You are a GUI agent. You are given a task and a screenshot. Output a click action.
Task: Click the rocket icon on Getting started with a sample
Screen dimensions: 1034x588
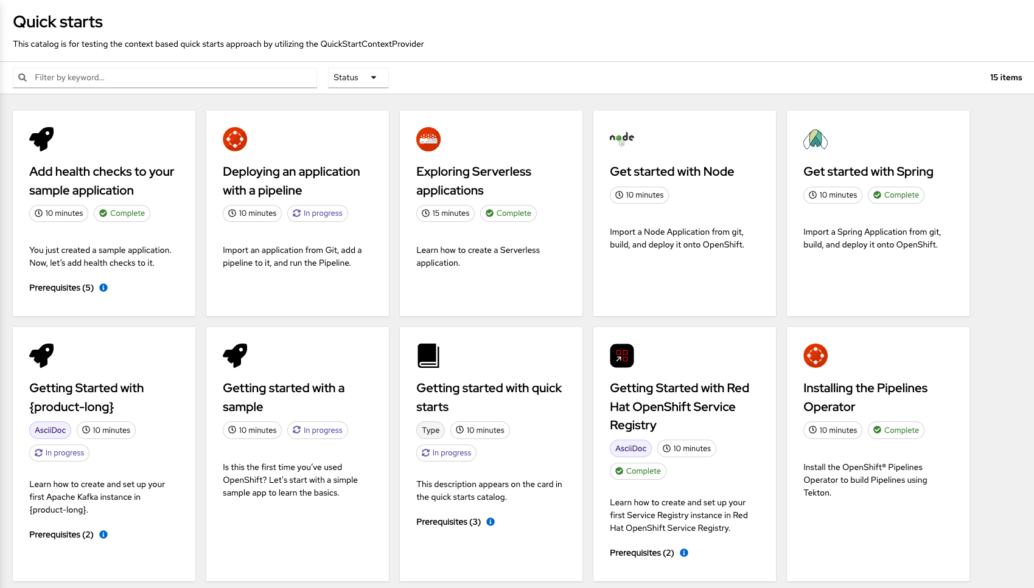[235, 355]
